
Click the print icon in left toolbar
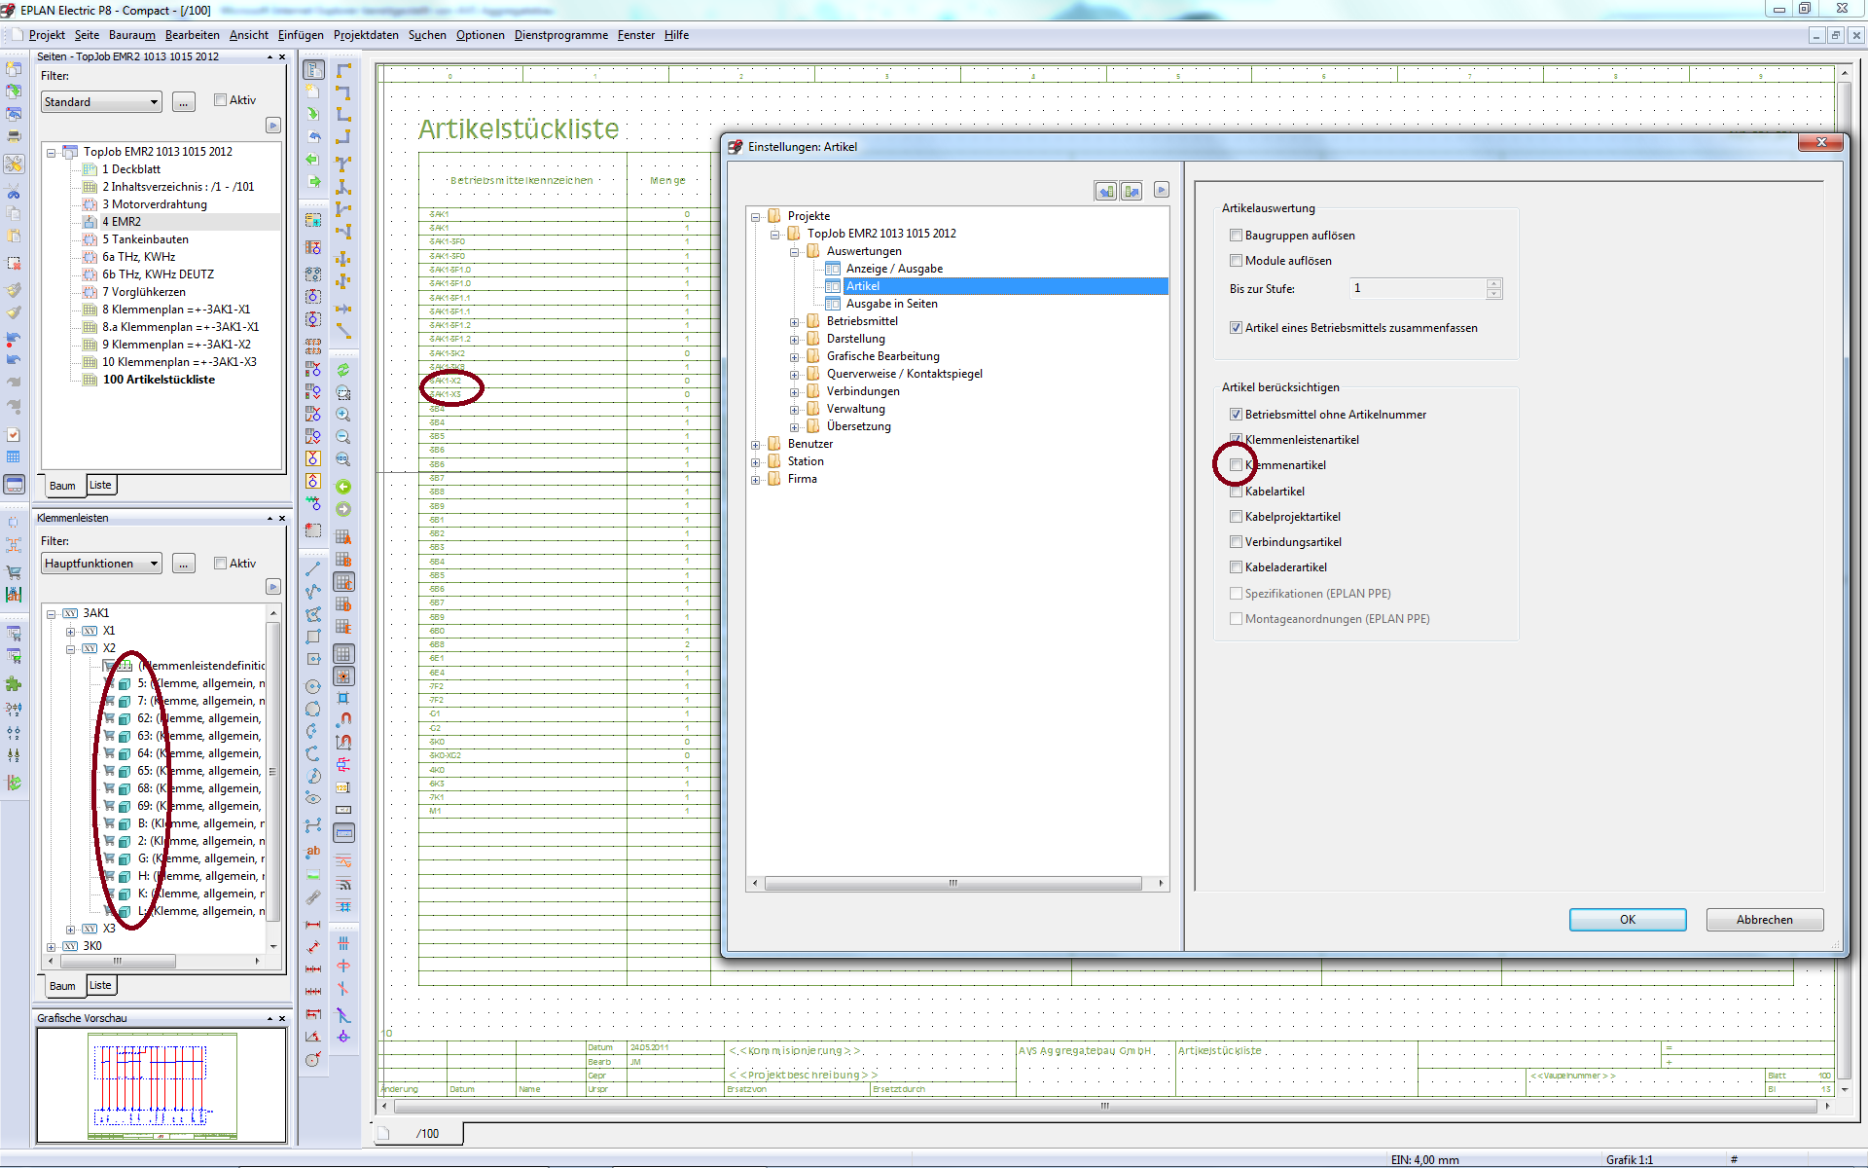pos(14,137)
